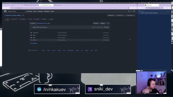Open the Contact GitHub footer link
The width and height of the screenshot is (173, 97).
point(71,50)
